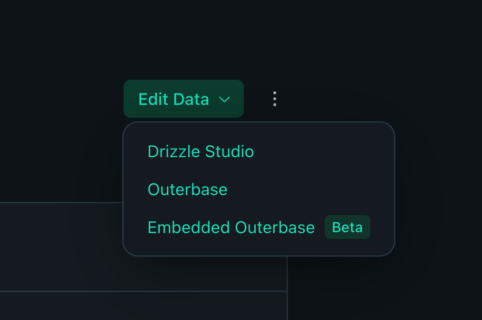Show more actions via the dots icon
482x320 pixels.
tap(274, 99)
